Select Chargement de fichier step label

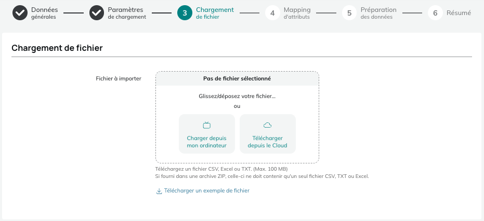(x=215, y=13)
